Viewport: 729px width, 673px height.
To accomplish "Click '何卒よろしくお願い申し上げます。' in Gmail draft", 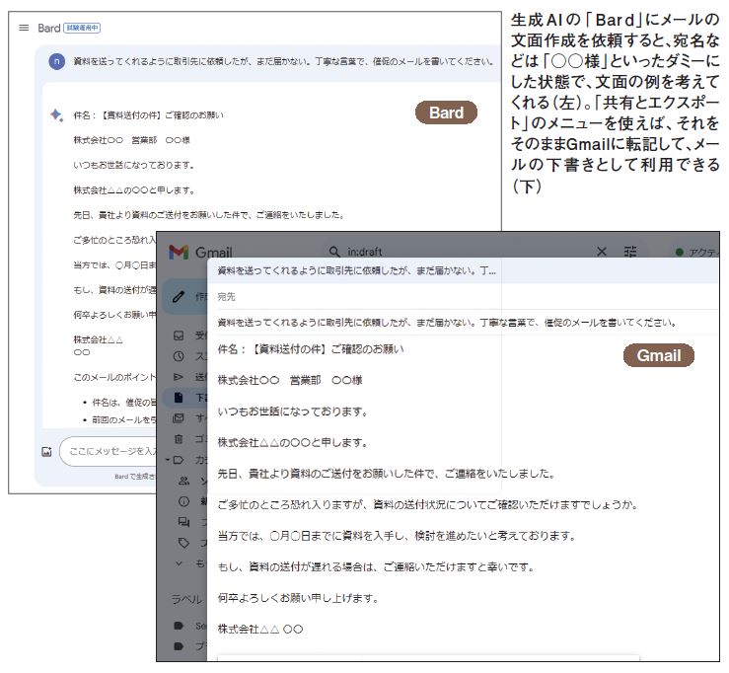I will (298, 598).
